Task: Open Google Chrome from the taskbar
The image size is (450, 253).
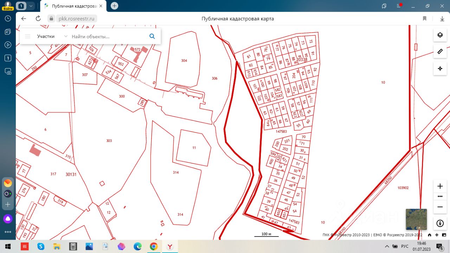Action: [154, 247]
